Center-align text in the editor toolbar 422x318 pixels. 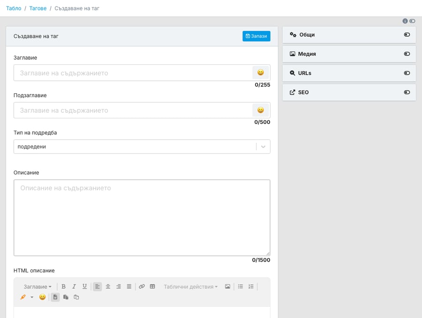click(x=108, y=287)
